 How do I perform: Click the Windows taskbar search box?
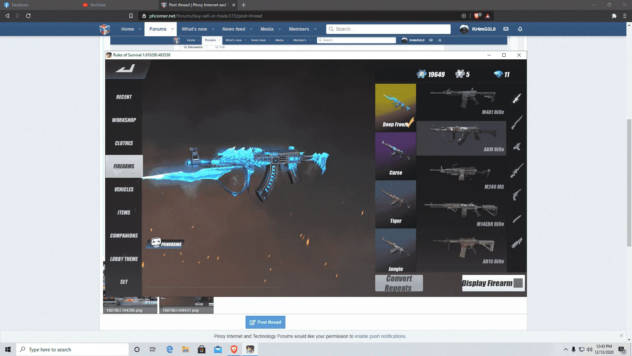(x=72, y=349)
